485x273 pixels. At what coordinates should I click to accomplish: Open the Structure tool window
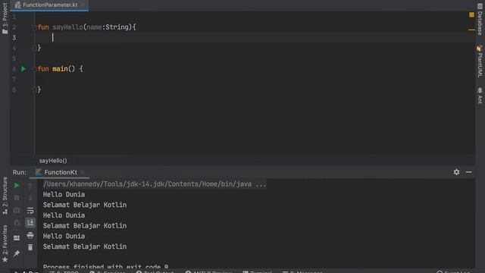tap(5, 196)
